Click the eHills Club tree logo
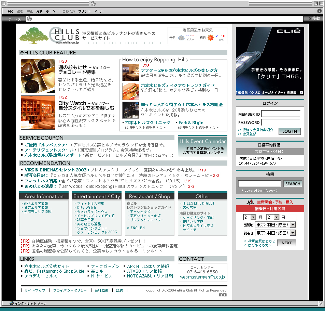 (33, 35)
